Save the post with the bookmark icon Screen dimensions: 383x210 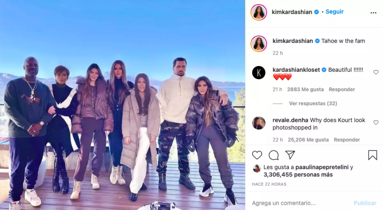pyautogui.click(x=372, y=155)
